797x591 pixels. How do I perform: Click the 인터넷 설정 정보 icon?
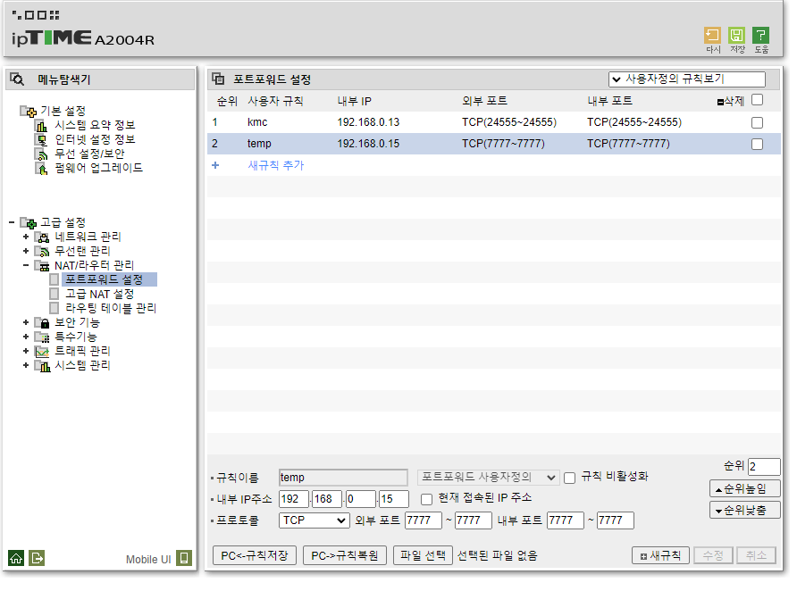click(x=41, y=139)
